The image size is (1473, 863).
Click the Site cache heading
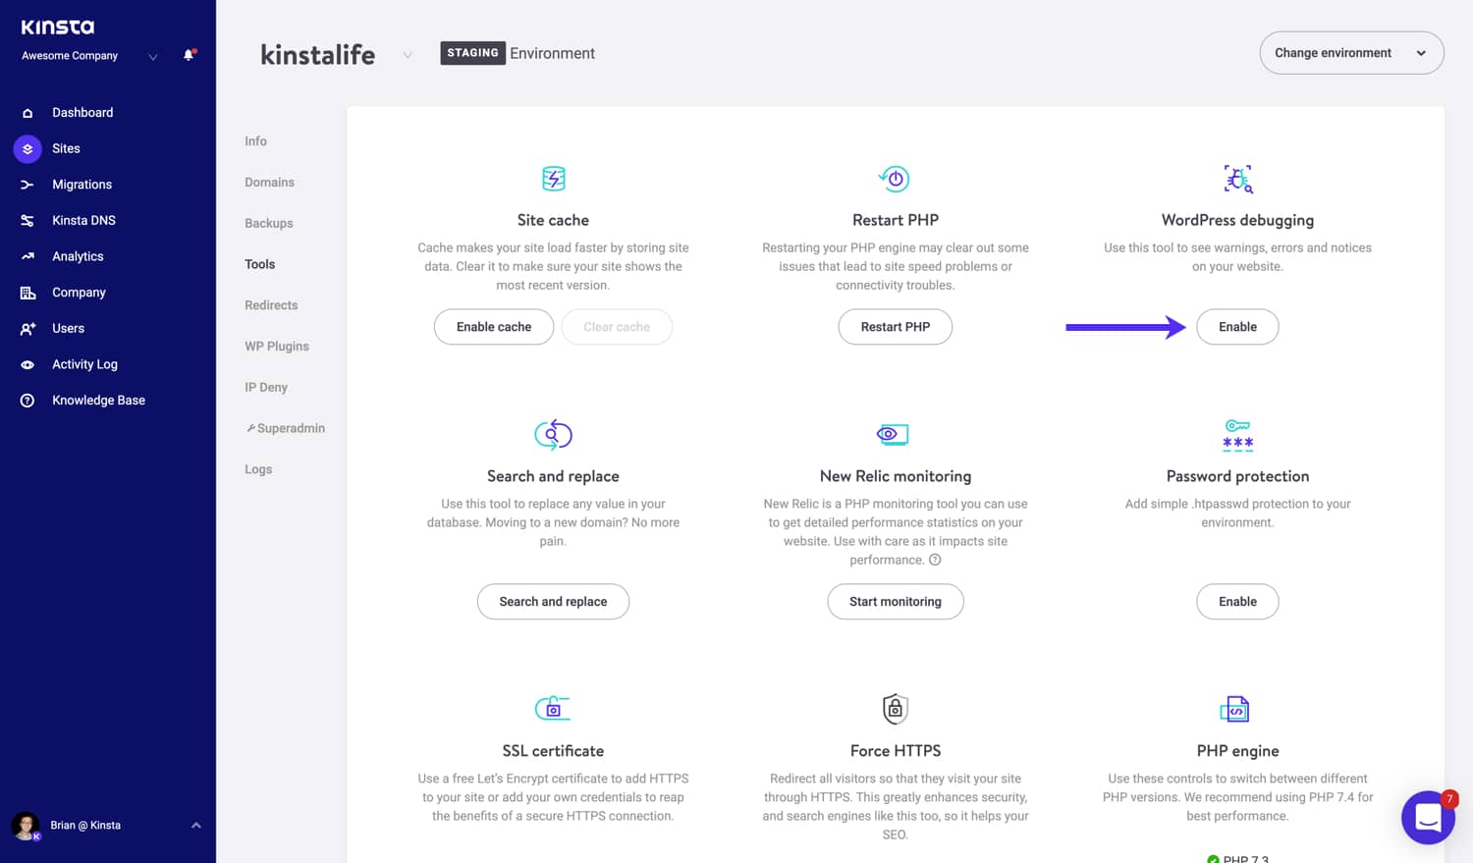[553, 220]
